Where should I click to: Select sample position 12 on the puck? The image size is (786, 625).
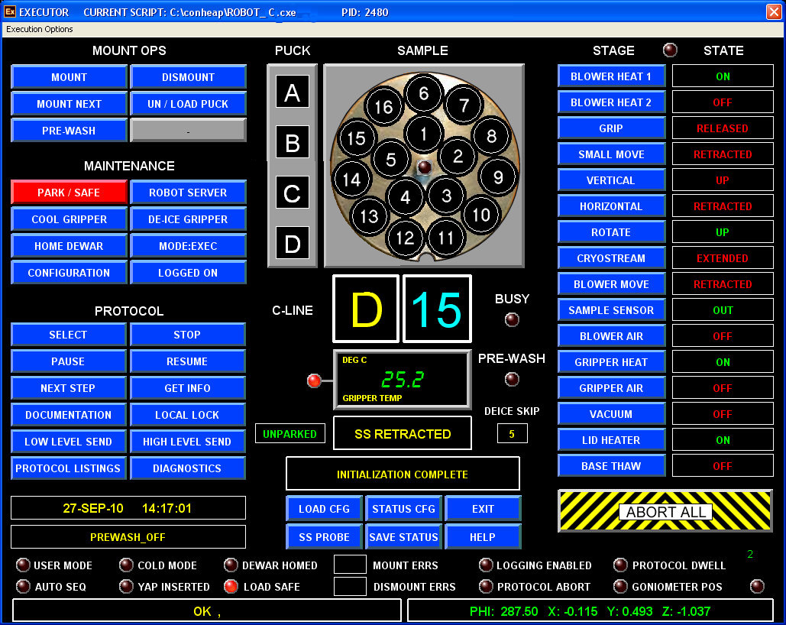pos(405,237)
